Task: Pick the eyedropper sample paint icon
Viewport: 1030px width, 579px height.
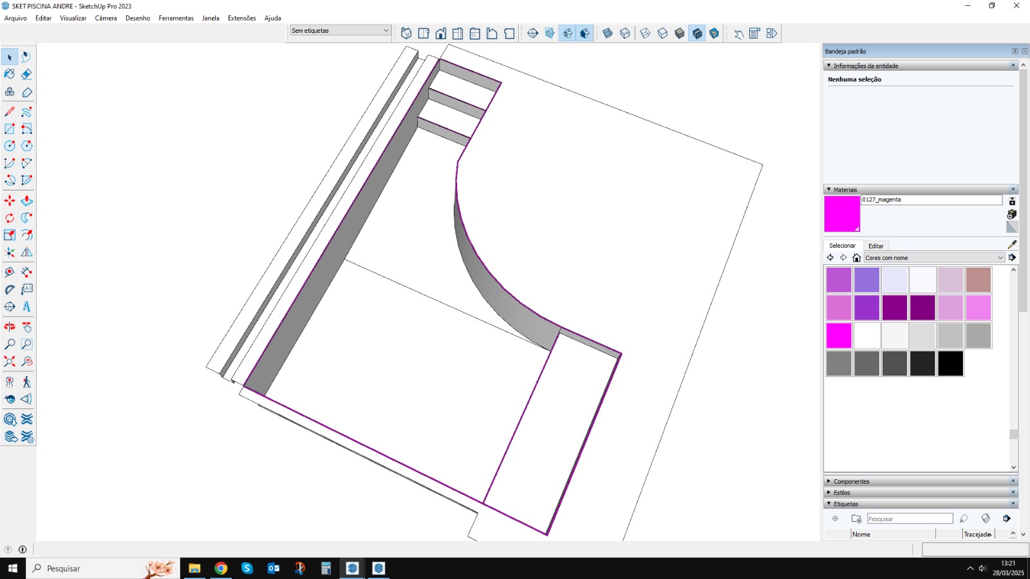Action: pos(1012,244)
